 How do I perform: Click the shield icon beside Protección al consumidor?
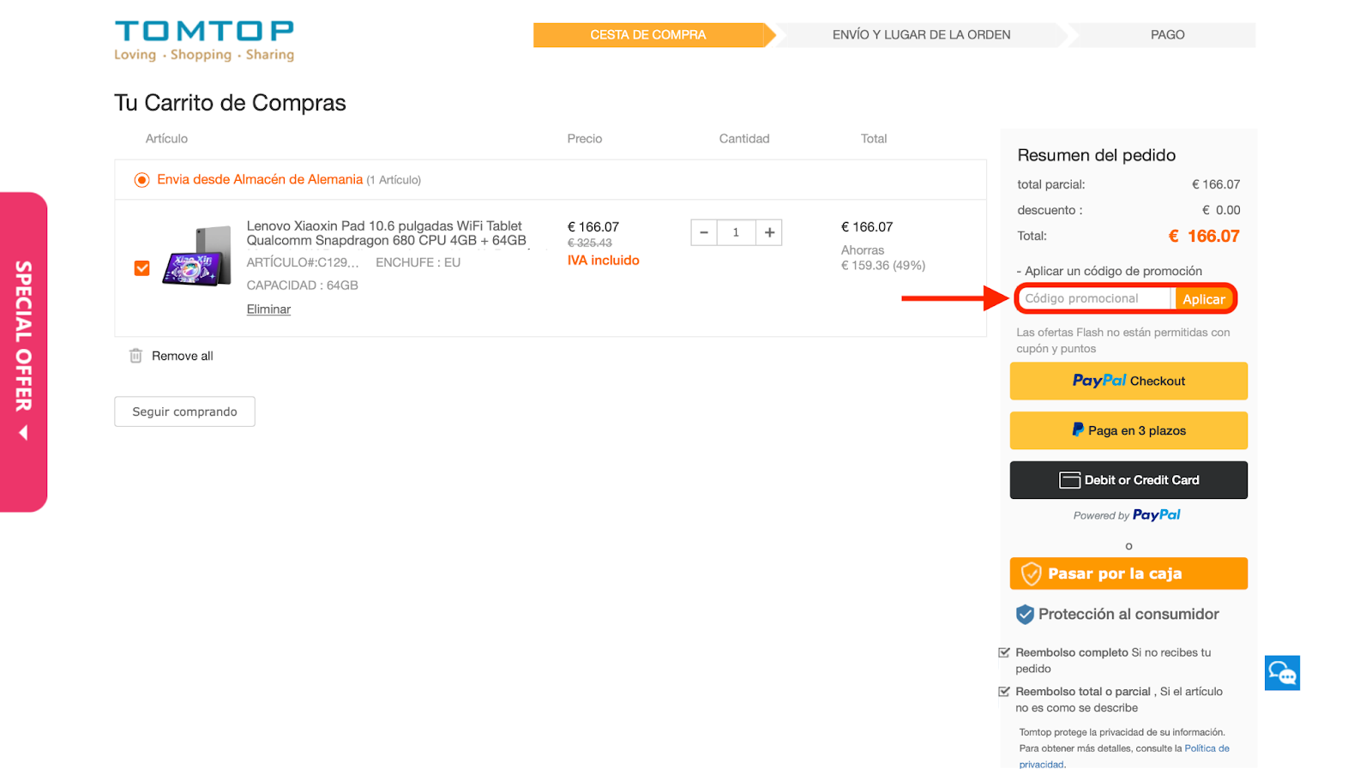[1025, 614]
